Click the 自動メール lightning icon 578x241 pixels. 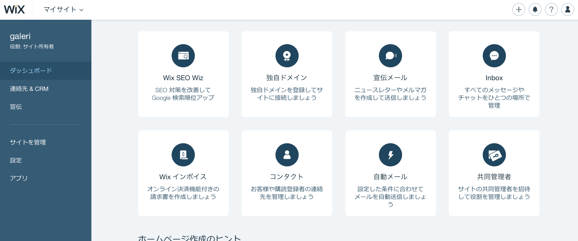point(390,155)
